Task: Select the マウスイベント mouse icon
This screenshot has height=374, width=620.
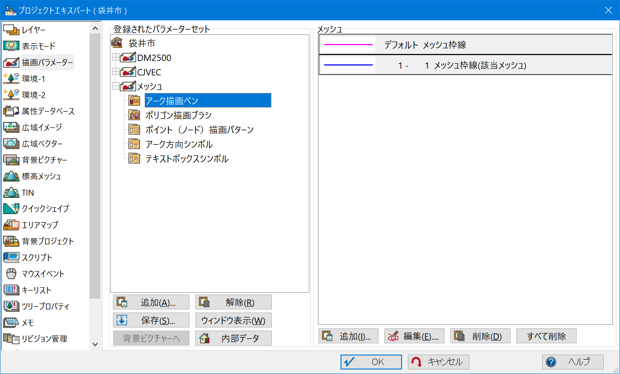Action: point(11,274)
